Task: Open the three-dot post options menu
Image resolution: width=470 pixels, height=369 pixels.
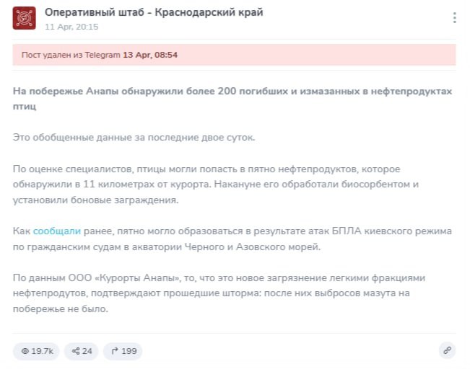Action: [x=453, y=18]
